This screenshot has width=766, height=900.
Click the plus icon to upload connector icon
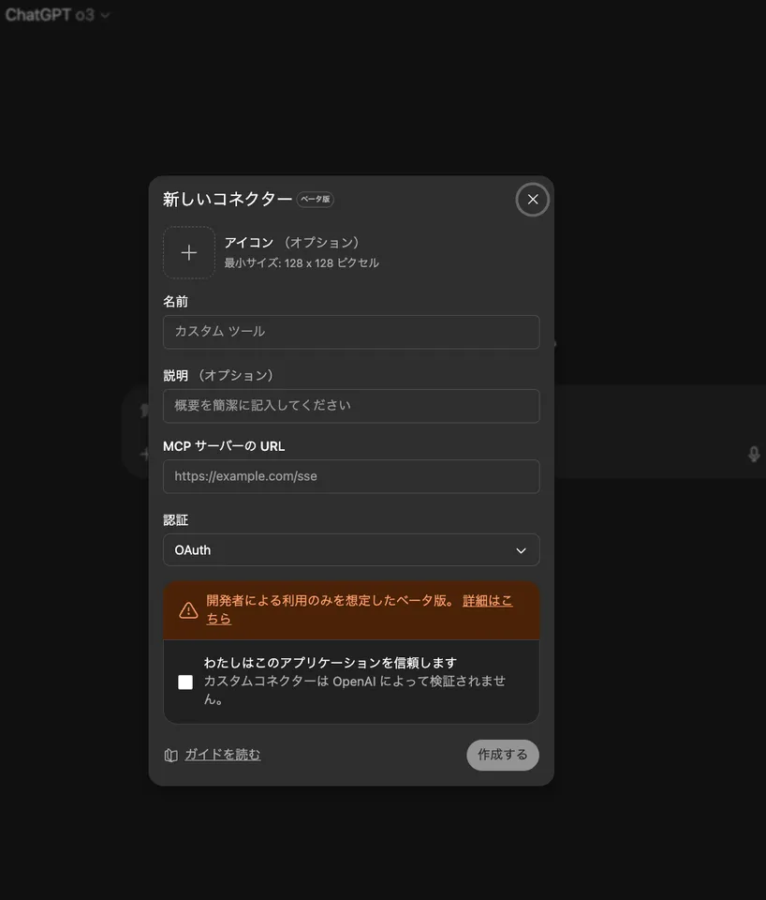189,253
